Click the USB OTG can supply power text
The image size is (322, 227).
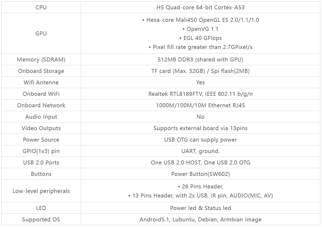pyautogui.click(x=200, y=140)
